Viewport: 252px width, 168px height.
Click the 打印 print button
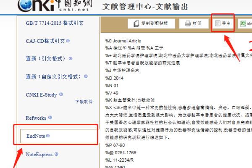[x=194, y=24]
